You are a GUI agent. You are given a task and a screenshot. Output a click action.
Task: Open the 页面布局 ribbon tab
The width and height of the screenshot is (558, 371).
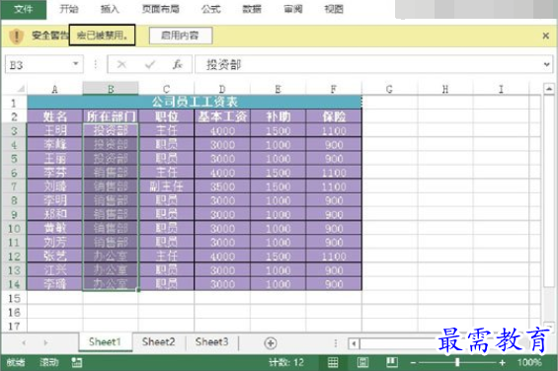tap(161, 9)
